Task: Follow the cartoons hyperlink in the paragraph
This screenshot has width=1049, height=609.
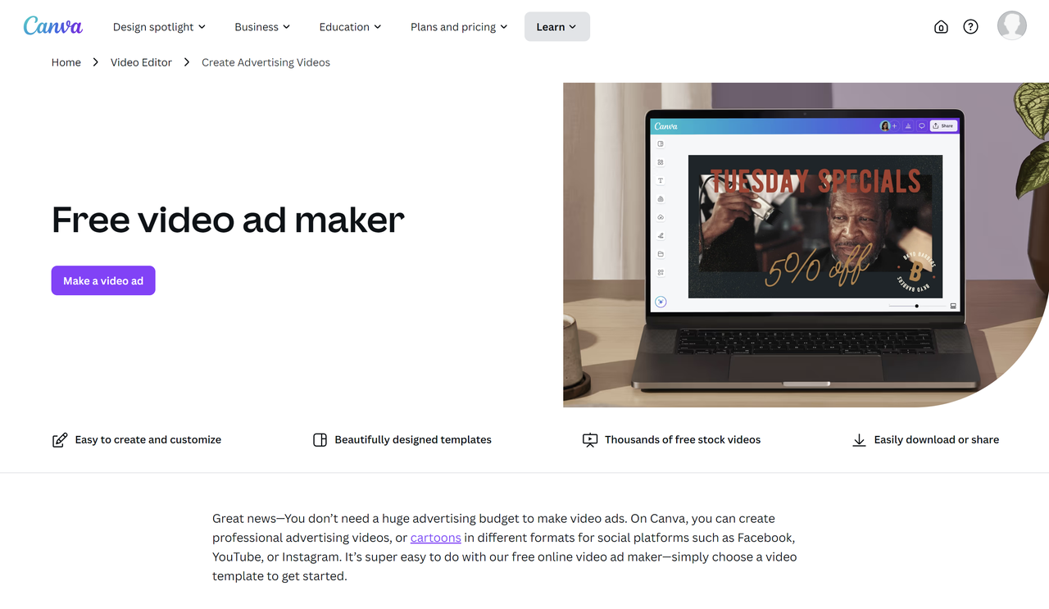Action: 435,538
